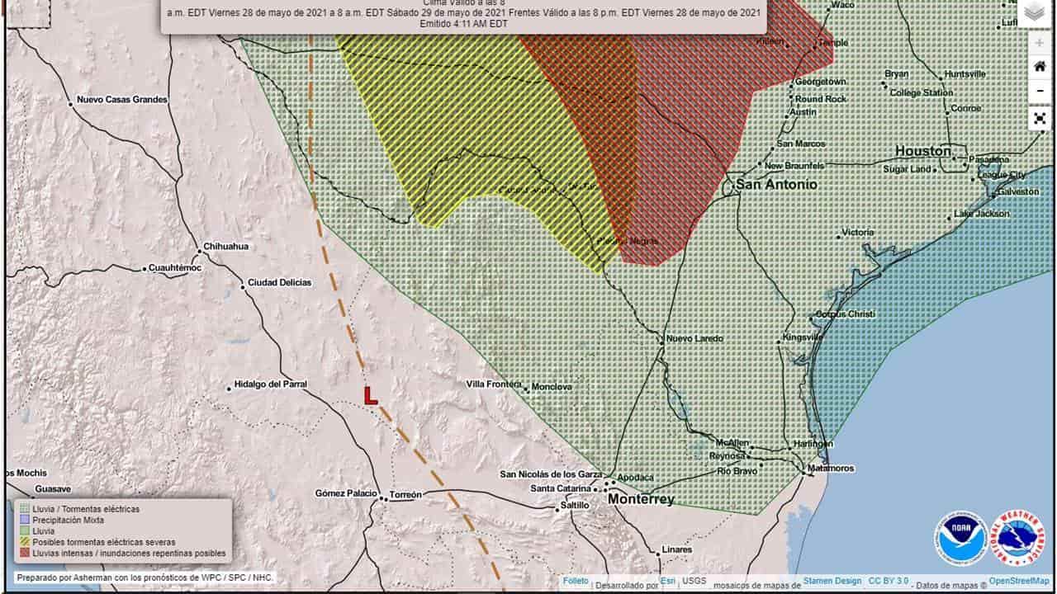Click the Gómez Palacio label
This screenshot has height=594, width=1057.
point(346,493)
